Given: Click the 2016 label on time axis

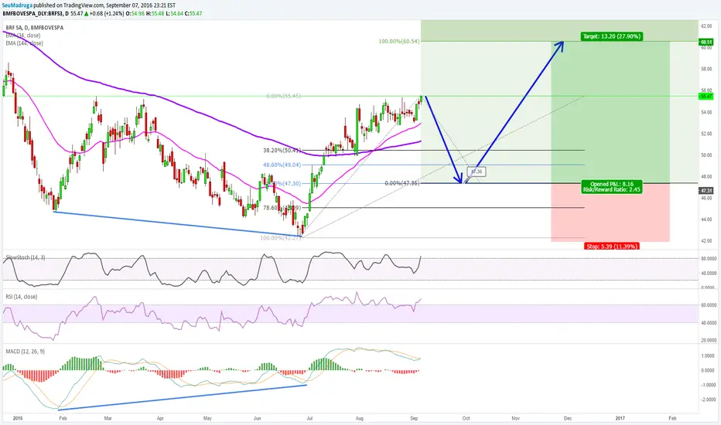Looking at the screenshot, I should pos(18,419).
